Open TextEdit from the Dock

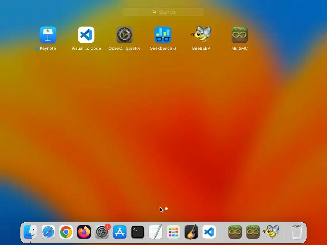point(156,232)
